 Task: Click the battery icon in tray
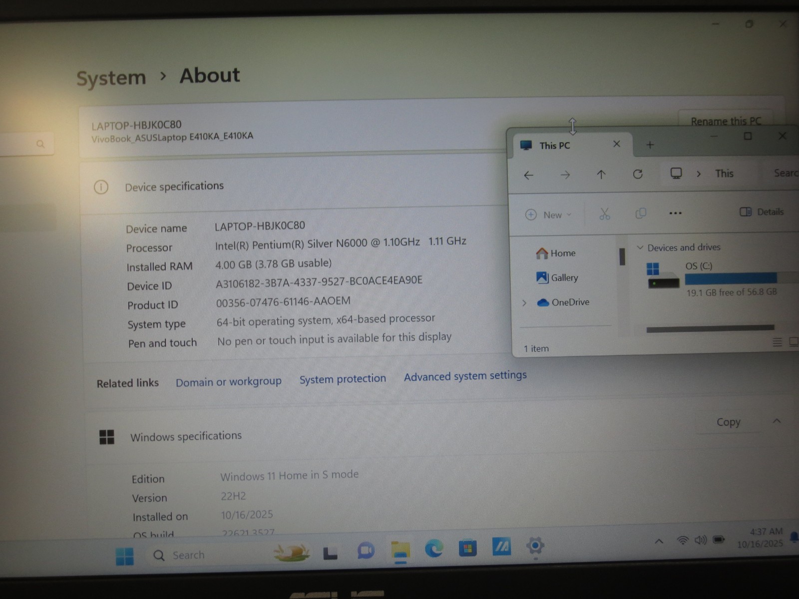click(719, 539)
